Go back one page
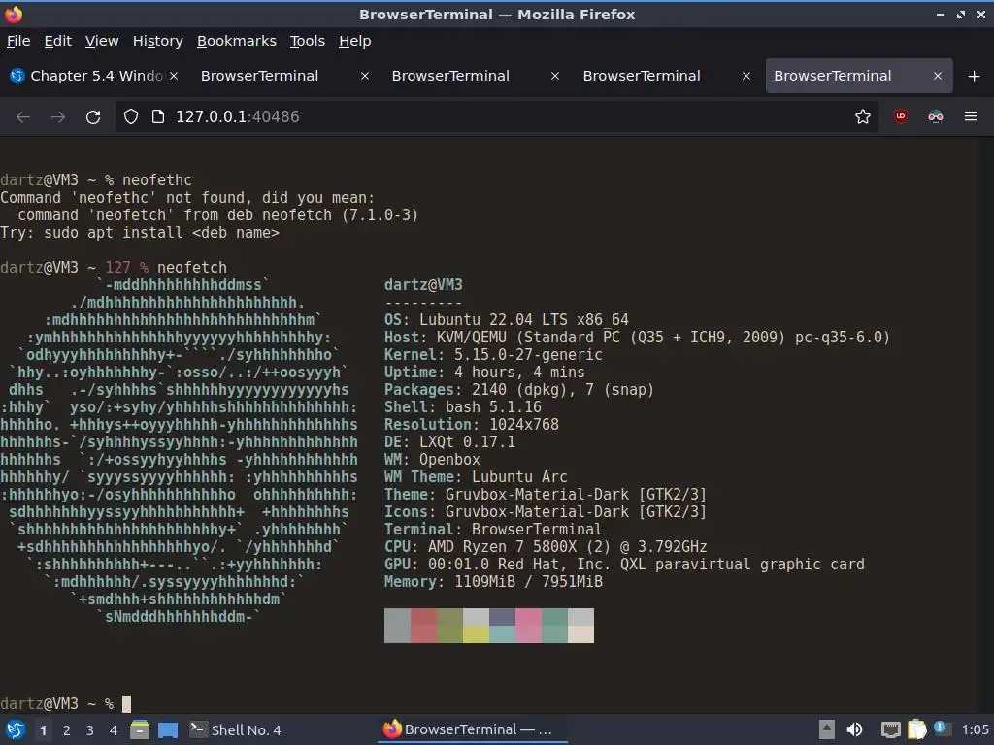The width and height of the screenshot is (994, 745). pos(23,116)
